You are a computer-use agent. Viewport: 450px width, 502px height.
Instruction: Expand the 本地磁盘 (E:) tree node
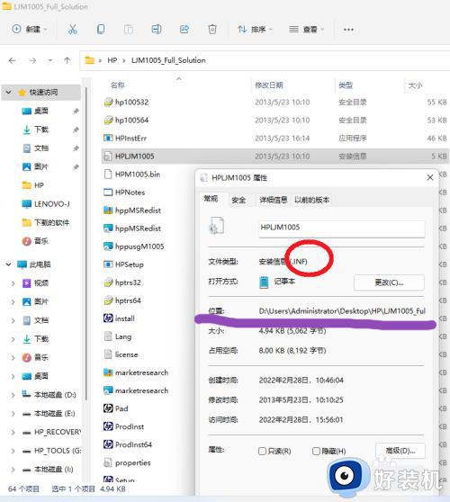click(x=13, y=413)
